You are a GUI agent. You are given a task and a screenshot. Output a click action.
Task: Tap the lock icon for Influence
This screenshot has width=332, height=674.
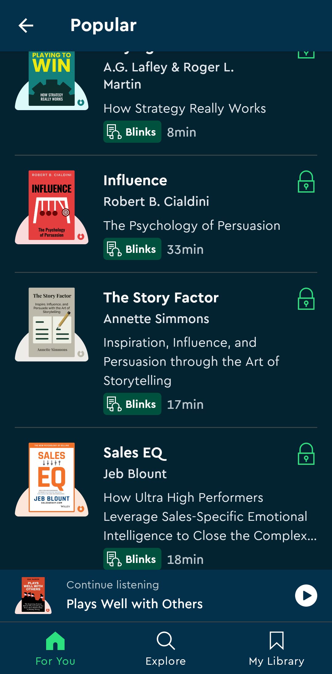point(306,182)
